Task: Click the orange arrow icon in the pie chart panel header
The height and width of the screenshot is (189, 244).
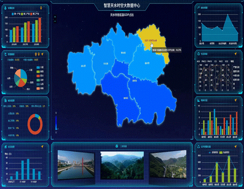Action: (42, 54)
